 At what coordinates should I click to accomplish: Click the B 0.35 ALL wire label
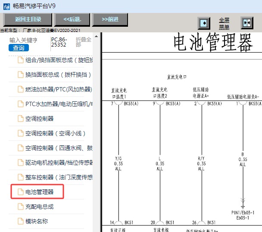click(243, 159)
